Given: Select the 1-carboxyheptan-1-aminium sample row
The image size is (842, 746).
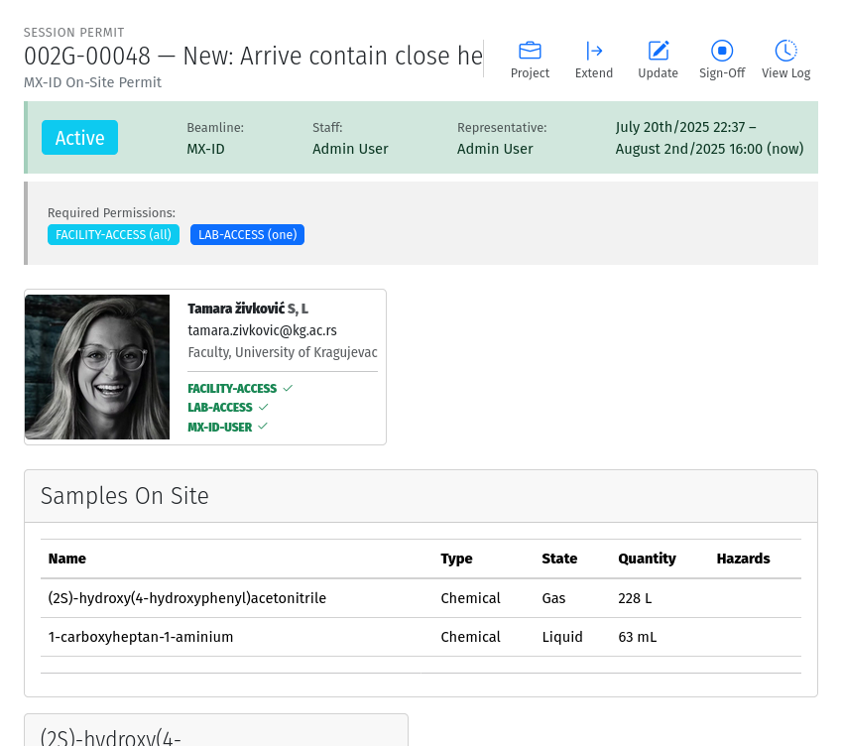Looking at the screenshot, I should (x=421, y=637).
